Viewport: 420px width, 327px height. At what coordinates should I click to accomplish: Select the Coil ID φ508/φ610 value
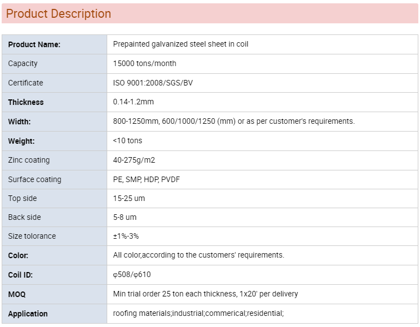[132, 275]
